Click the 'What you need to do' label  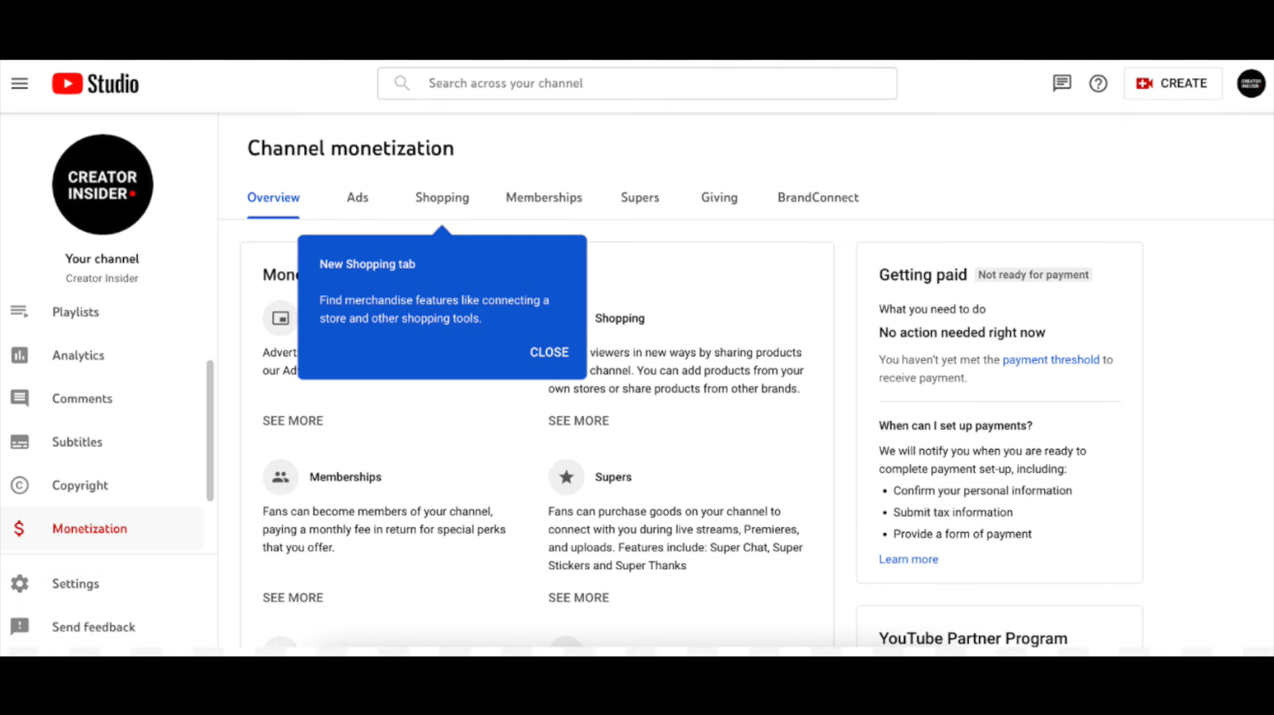[x=932, y=309]
